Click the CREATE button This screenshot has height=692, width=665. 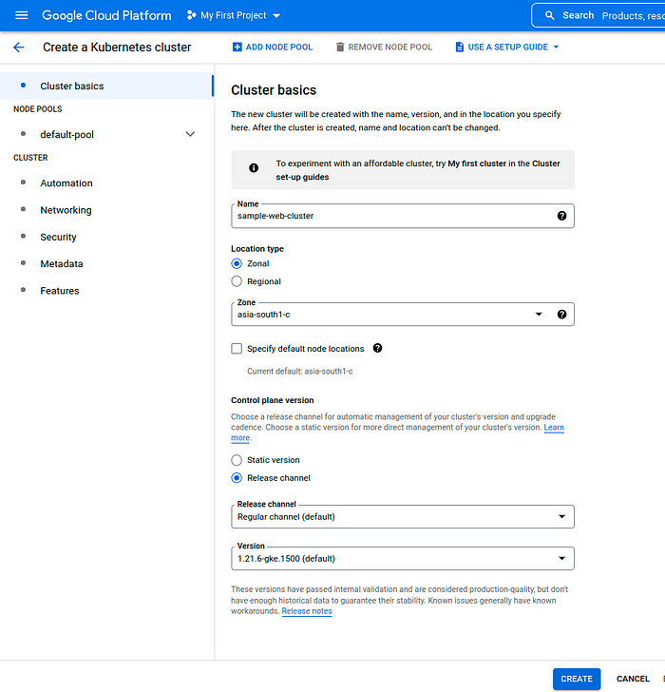point(577,679)
